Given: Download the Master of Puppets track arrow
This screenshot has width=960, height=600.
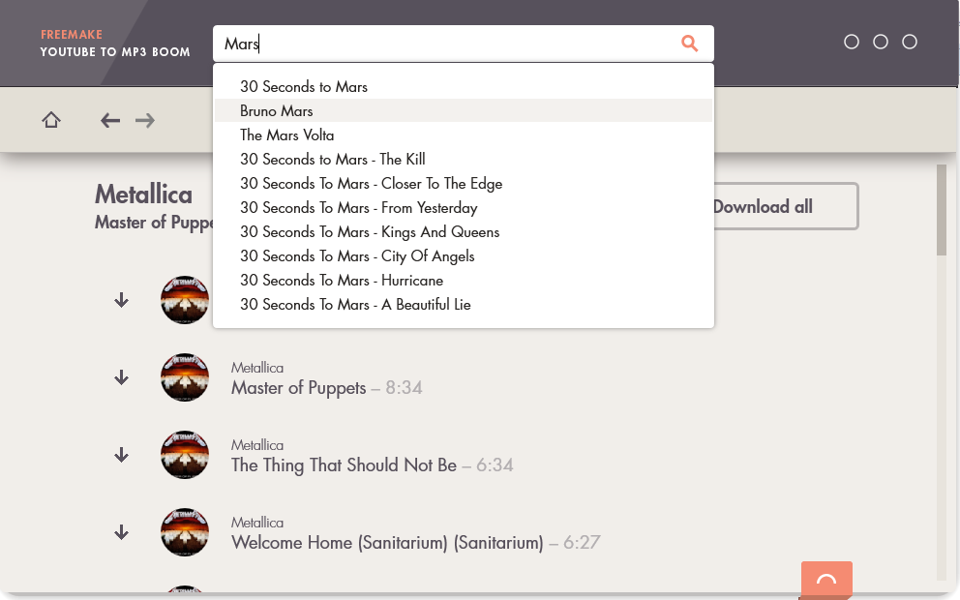Looking at the screenshot, I should [x=122, y=377].
